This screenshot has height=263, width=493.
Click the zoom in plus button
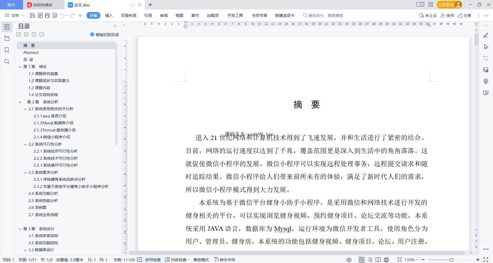pyautogui.click(x=478, y=260)
